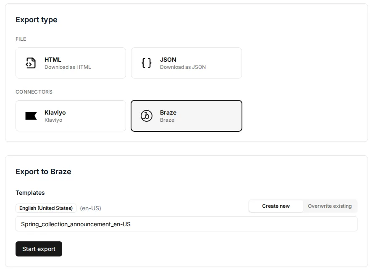Screen dimensions: 373x272
Task: Click the Export type heading
Action: click(37, 20)
